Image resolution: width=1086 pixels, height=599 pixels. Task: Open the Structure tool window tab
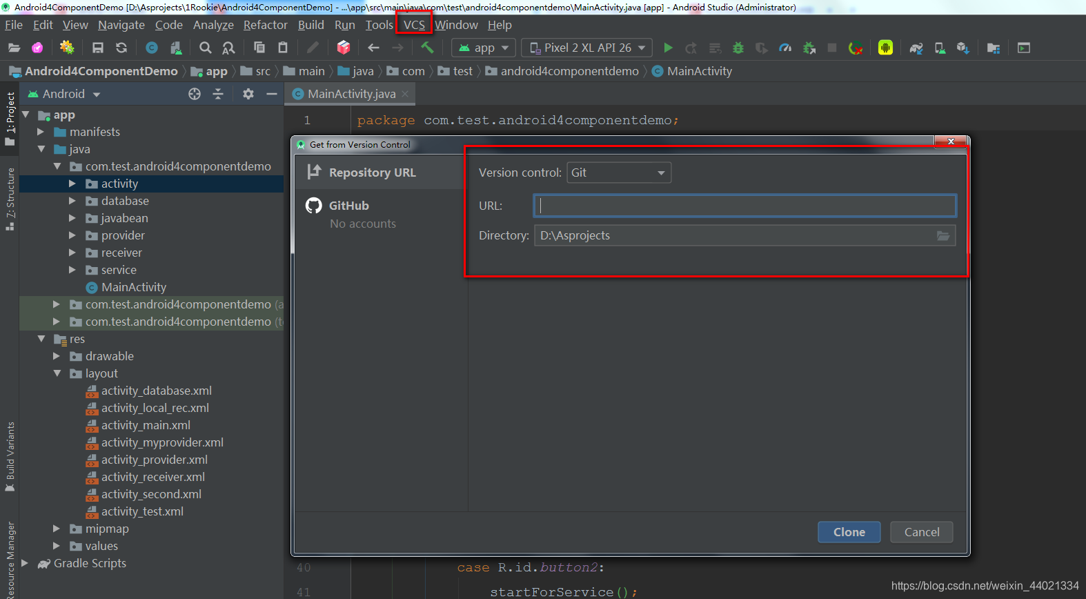click(10, 199)
